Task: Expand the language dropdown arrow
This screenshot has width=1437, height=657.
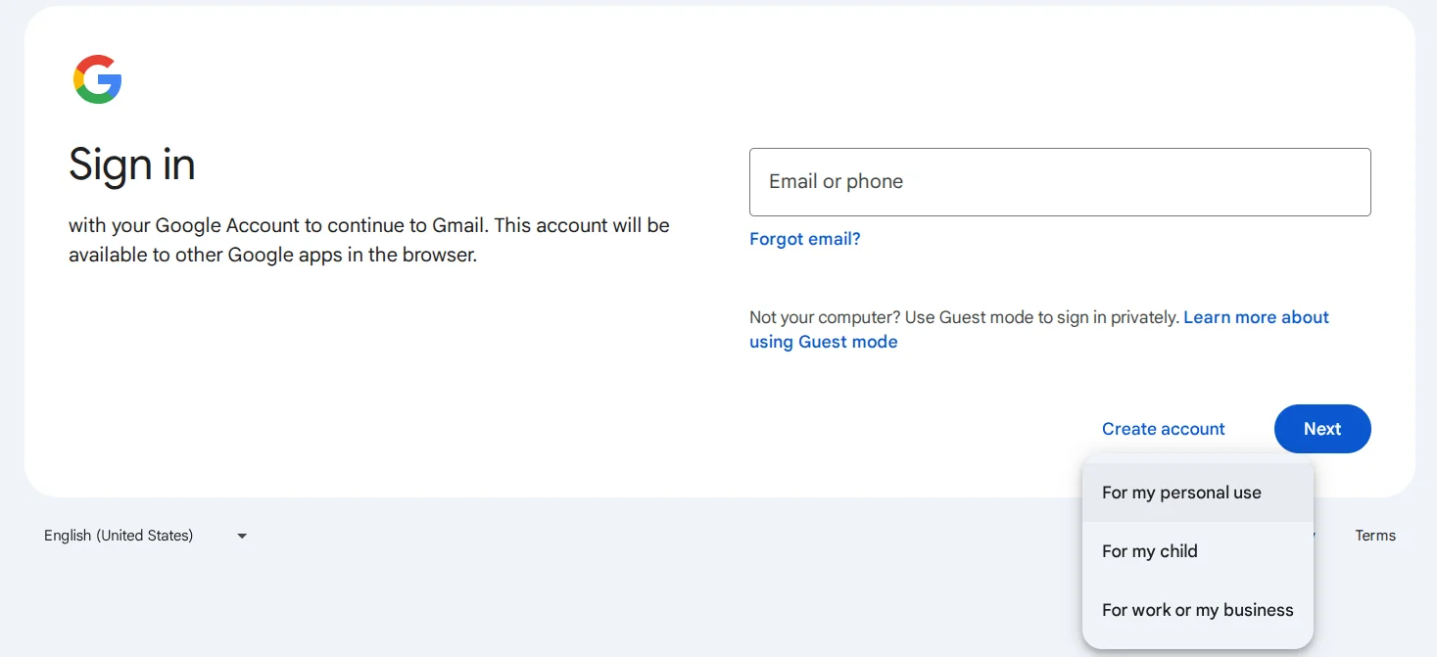Action: point(242,537)
